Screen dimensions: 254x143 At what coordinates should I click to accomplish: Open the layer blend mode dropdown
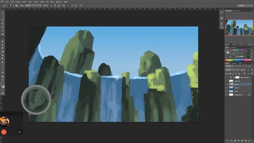233,70
